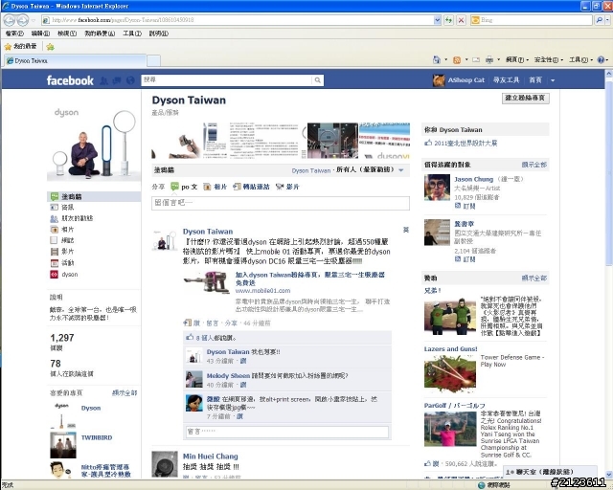Click the comment input box under post

(x=287, y=432)
